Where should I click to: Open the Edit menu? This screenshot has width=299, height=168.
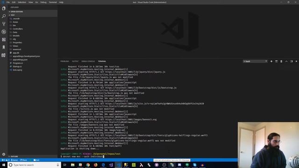pyautogui.click(x=14, y=2)
